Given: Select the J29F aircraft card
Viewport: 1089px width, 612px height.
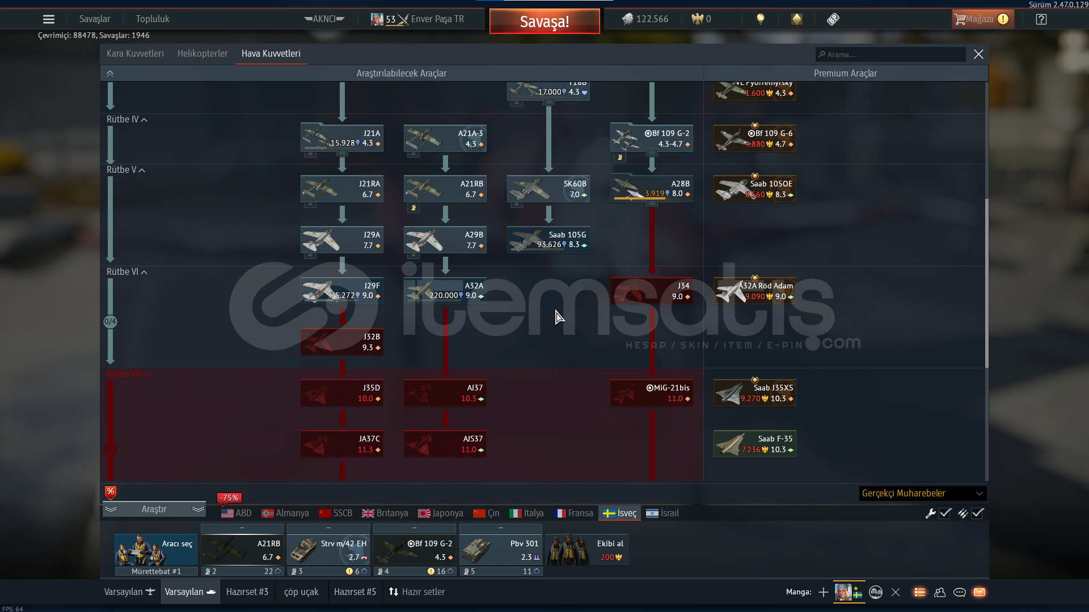Looking at the screenshot, I should 341,291.
